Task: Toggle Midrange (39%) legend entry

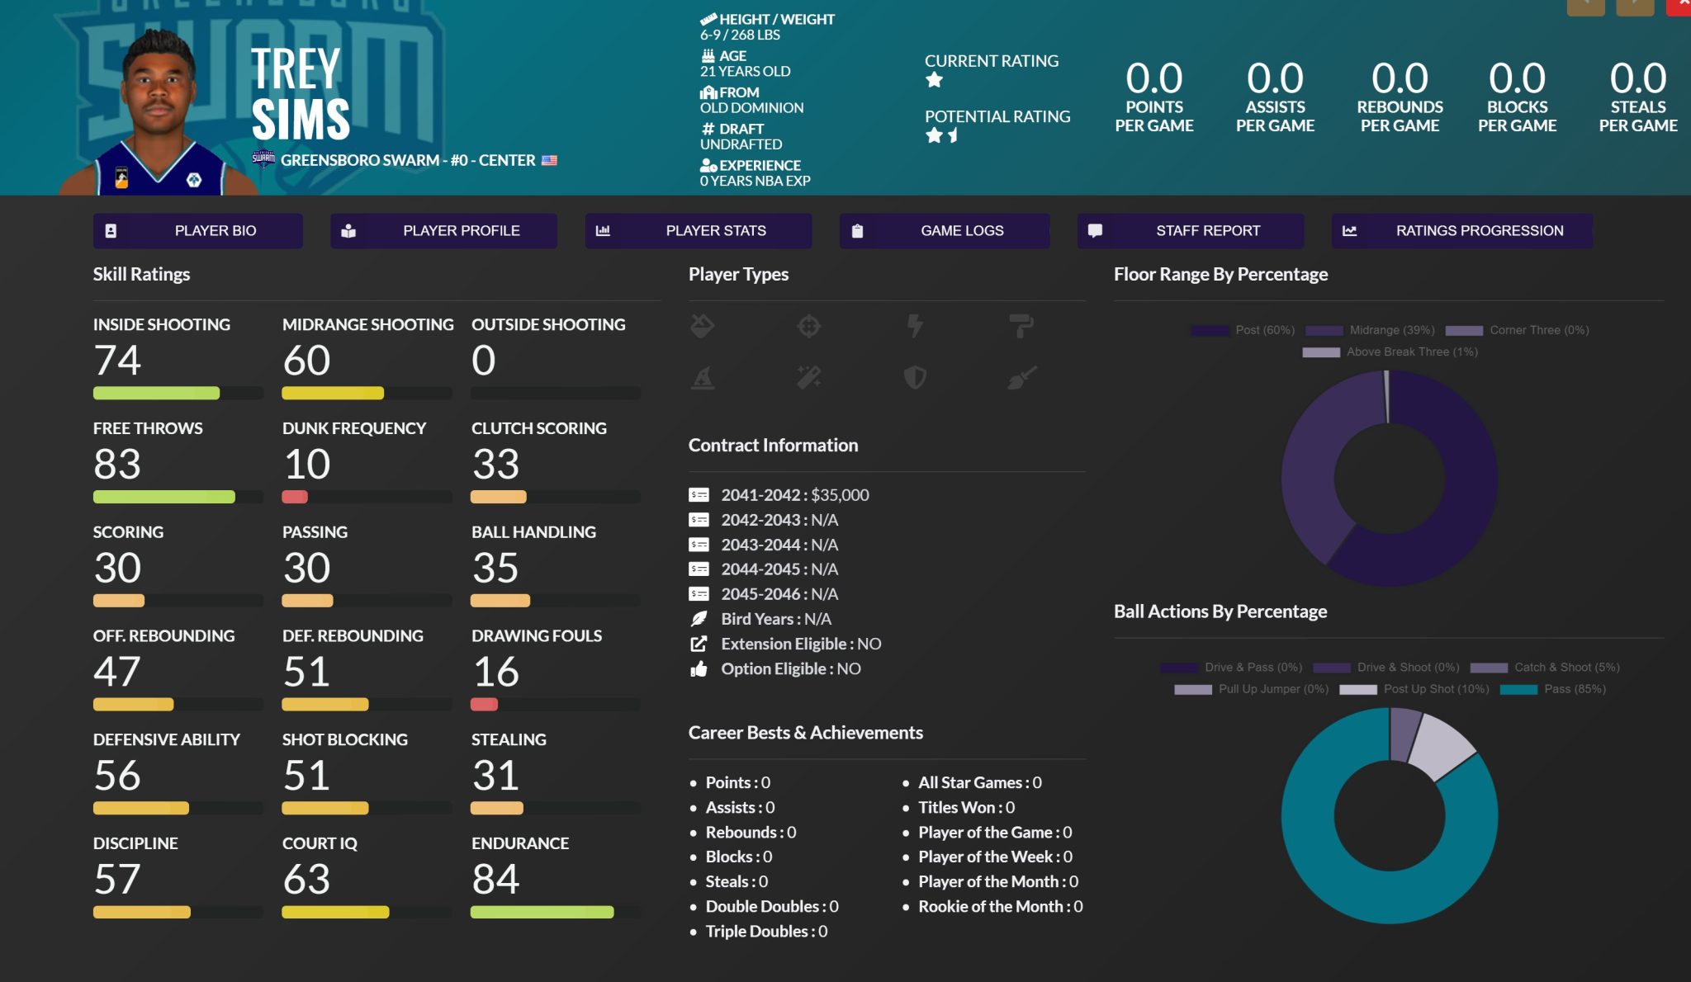Action: pyautogui.click(x=1370, y=330)
